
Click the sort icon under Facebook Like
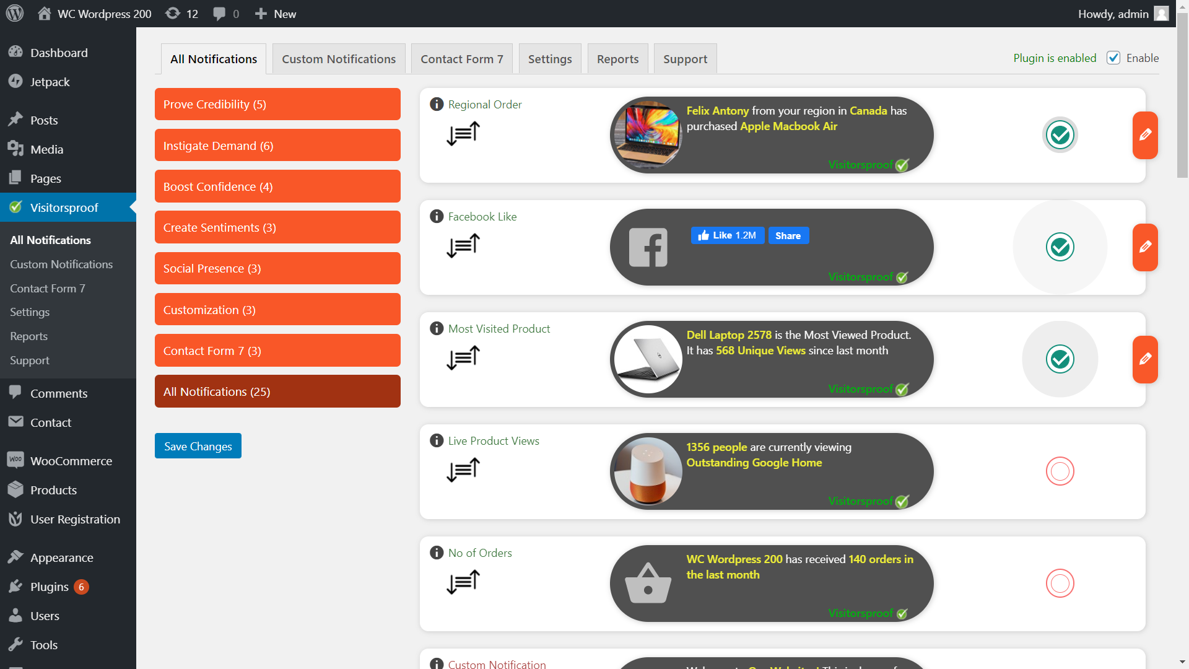463,245
